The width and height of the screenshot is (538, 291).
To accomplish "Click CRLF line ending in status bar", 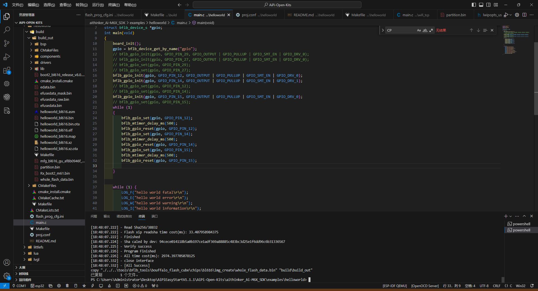I will (497, 286).
